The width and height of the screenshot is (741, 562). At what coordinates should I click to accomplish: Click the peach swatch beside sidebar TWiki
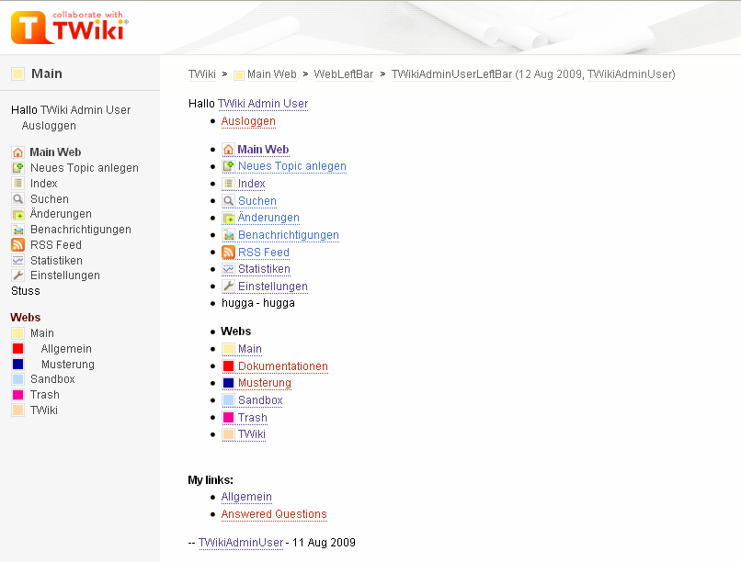pos(18,410)
